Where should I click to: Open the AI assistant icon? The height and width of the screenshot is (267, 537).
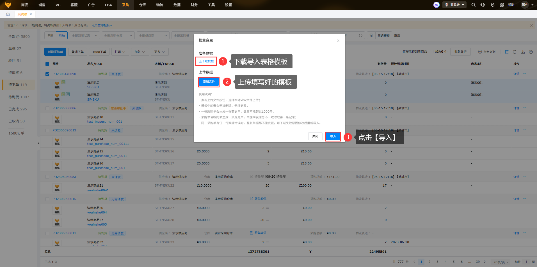coord(436,5)
